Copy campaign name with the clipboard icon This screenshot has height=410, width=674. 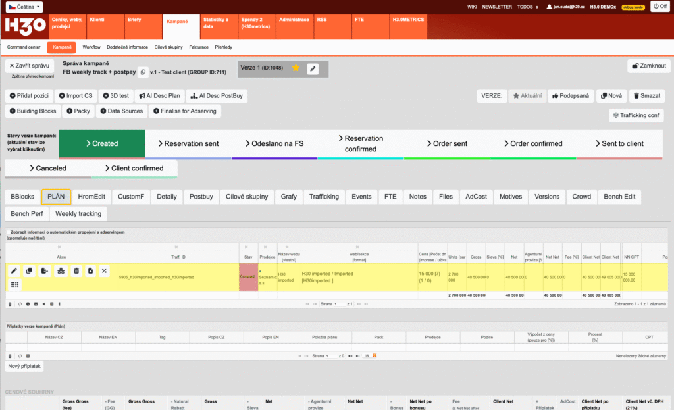point(143,71)
